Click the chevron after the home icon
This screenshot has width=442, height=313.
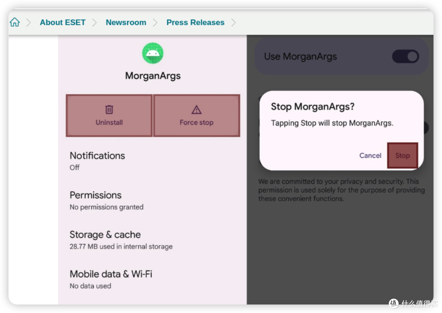point(29,23)
